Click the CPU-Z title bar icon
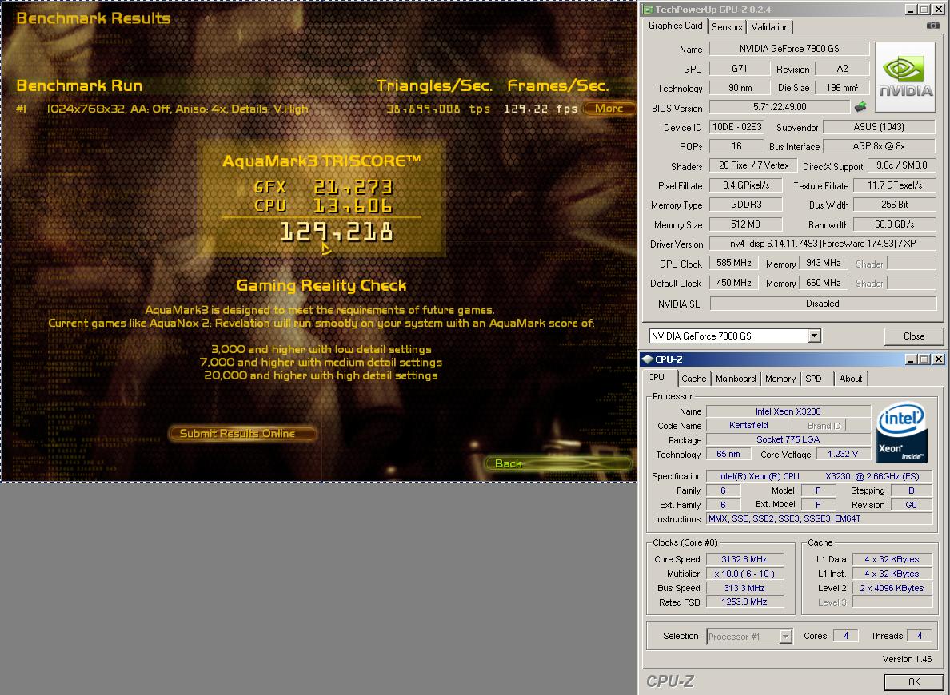This screenshot has width=950, height=695. click(647, 359)
